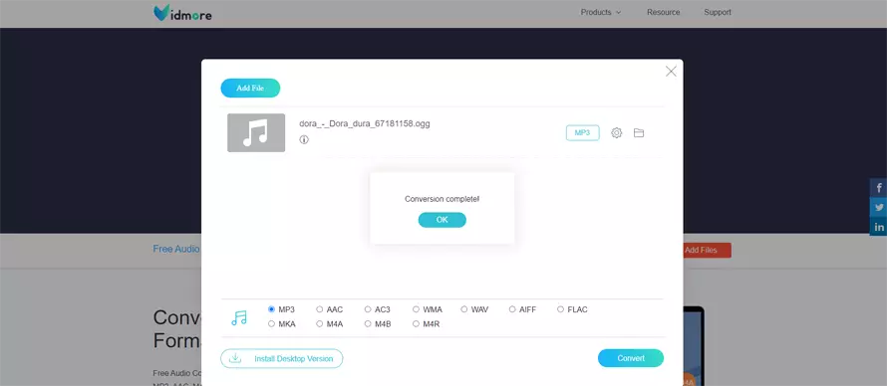Close the converter dialog with the X
887x386 pixels.
671,71
